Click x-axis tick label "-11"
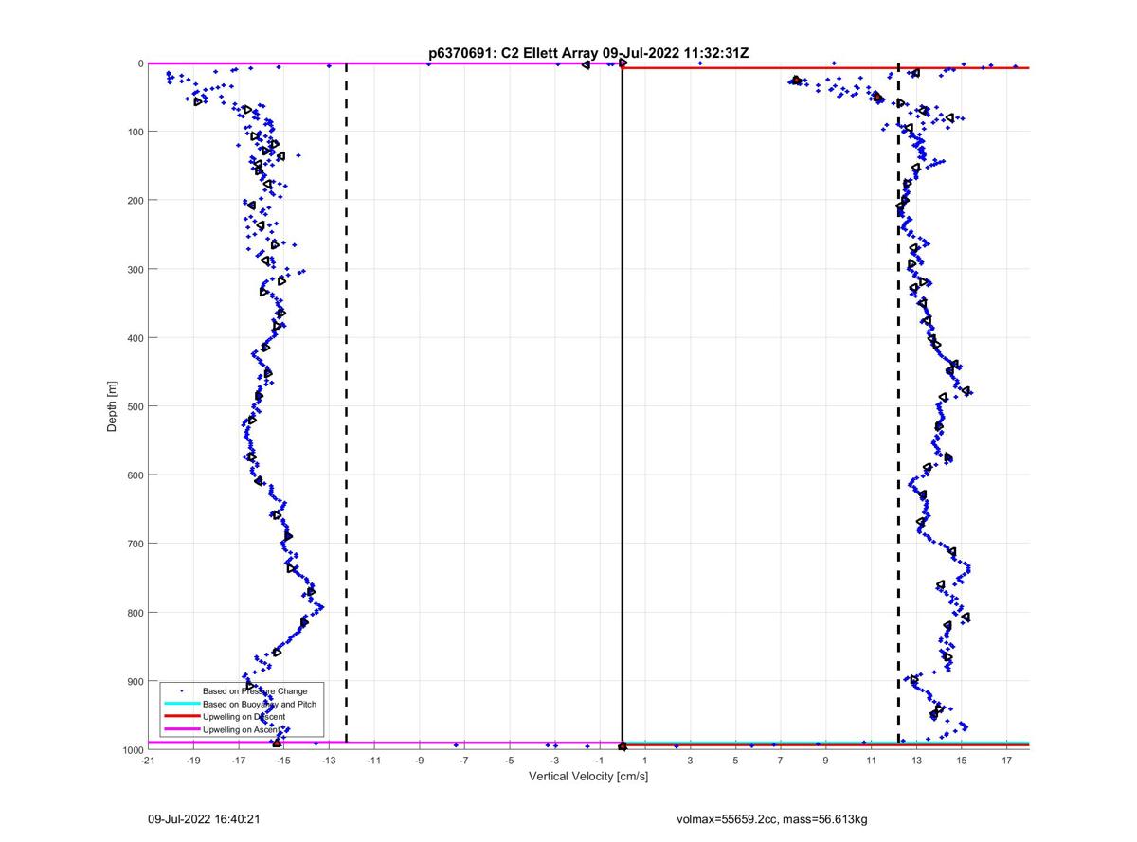The height and width of the screenshot is (842, 1137). point(373,760)
